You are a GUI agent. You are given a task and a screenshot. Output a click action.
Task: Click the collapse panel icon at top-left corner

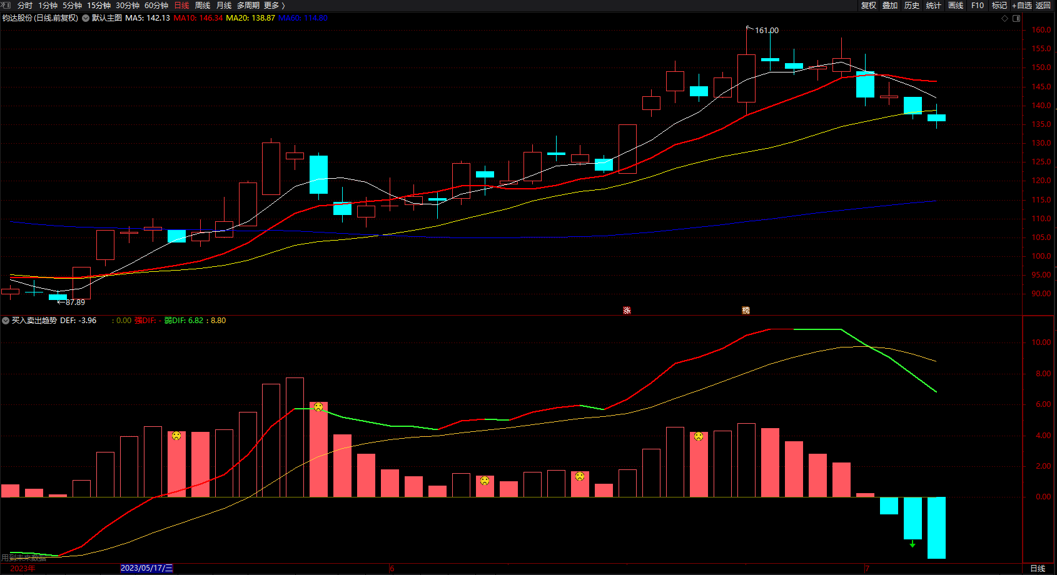(6, 5)
